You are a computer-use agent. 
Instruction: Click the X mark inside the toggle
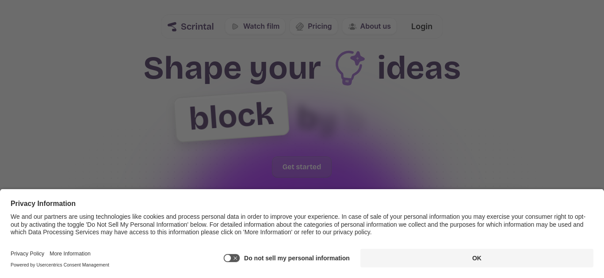pyautogui.click(x=235, y=258)
